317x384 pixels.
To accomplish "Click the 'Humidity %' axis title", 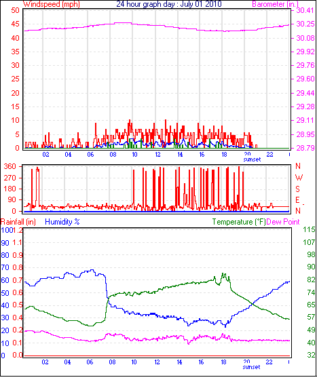I will tap(62, 222).
